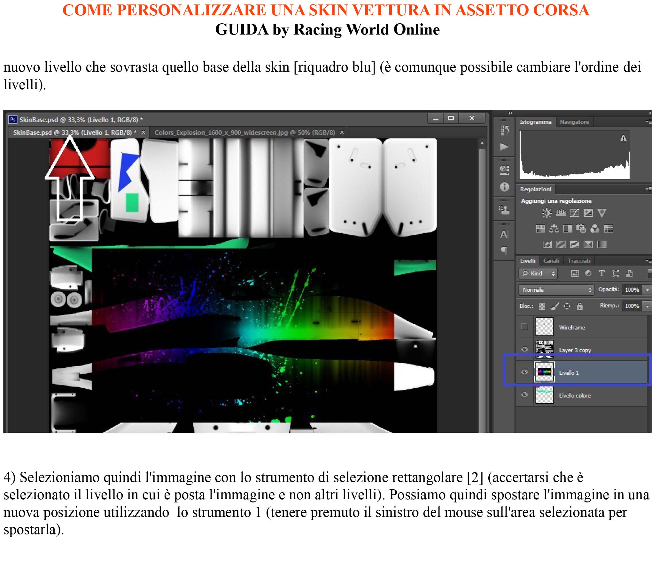The image size is (659, 568).
Task: Add a Color Balance adjustment
Action: (554, 229)
